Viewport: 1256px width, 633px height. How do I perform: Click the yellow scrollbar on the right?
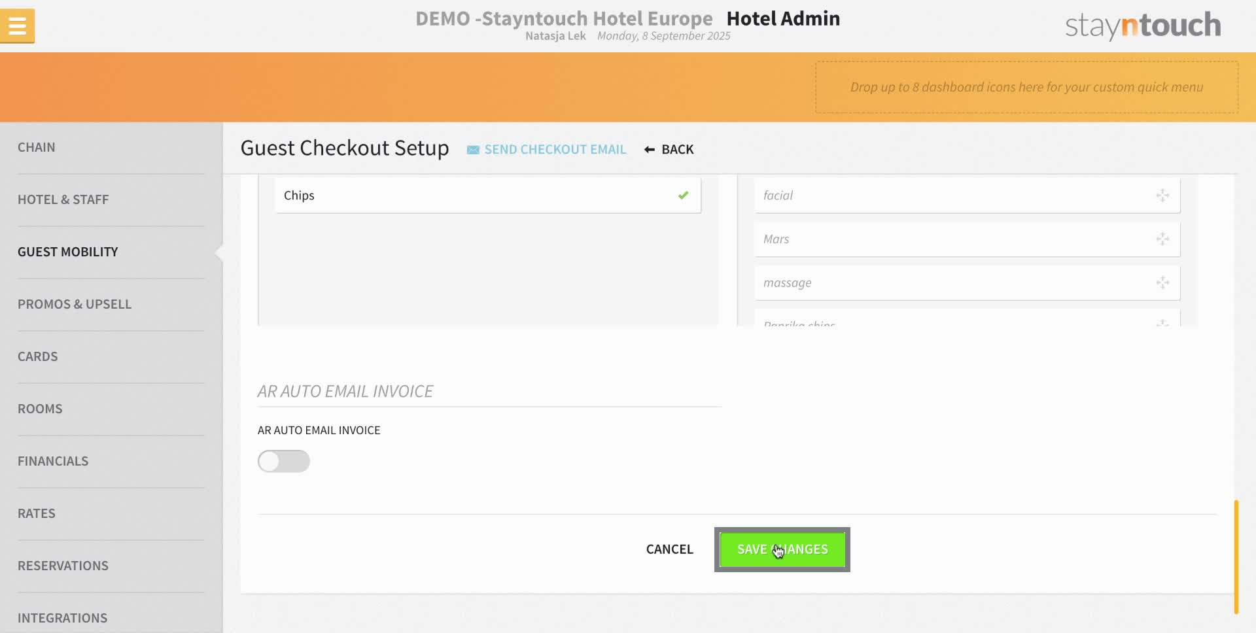[1236, 556]
